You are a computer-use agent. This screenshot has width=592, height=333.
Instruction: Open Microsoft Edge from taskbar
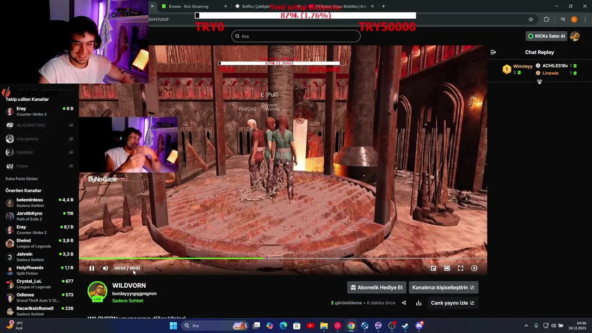pyautogui.click(x=283, y=326)
